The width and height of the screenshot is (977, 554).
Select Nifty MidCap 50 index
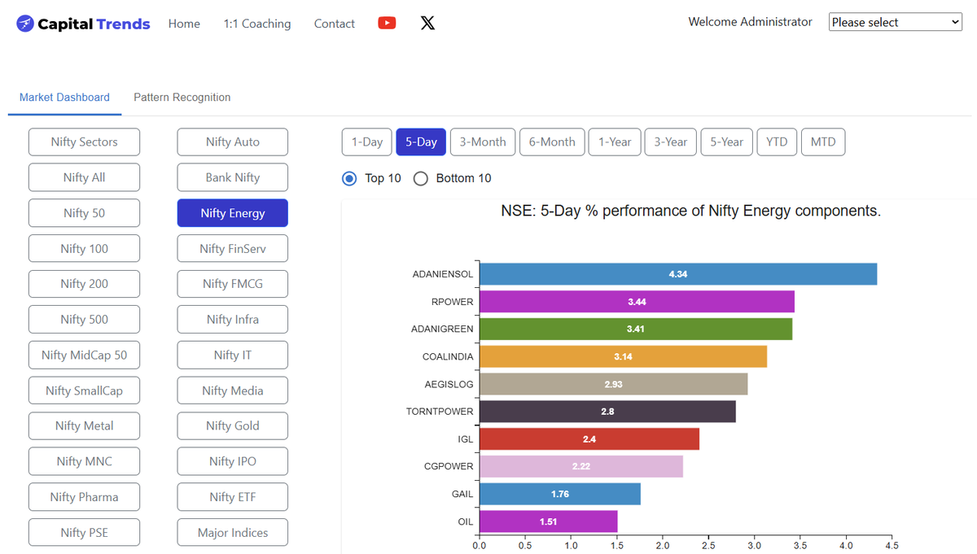click(x=84, y=355)
